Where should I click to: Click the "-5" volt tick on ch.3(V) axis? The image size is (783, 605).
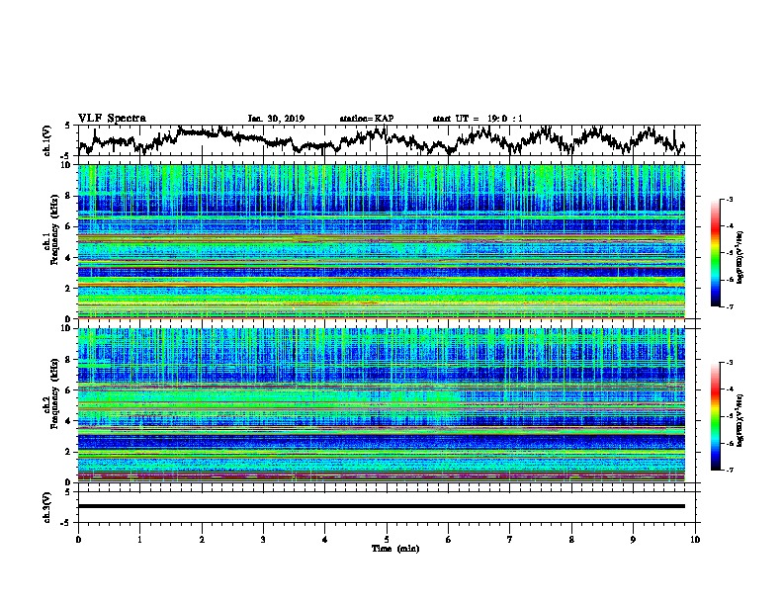click(67, 523)
